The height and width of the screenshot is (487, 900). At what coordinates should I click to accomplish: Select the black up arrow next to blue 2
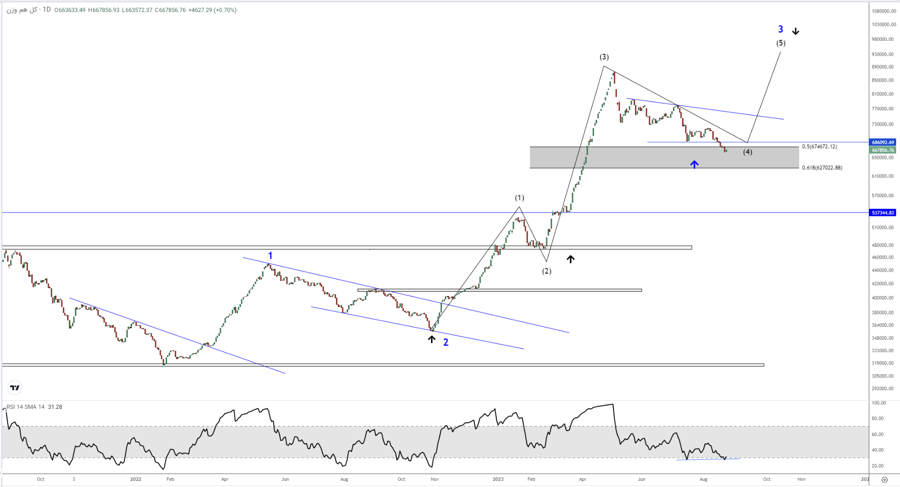432,339
